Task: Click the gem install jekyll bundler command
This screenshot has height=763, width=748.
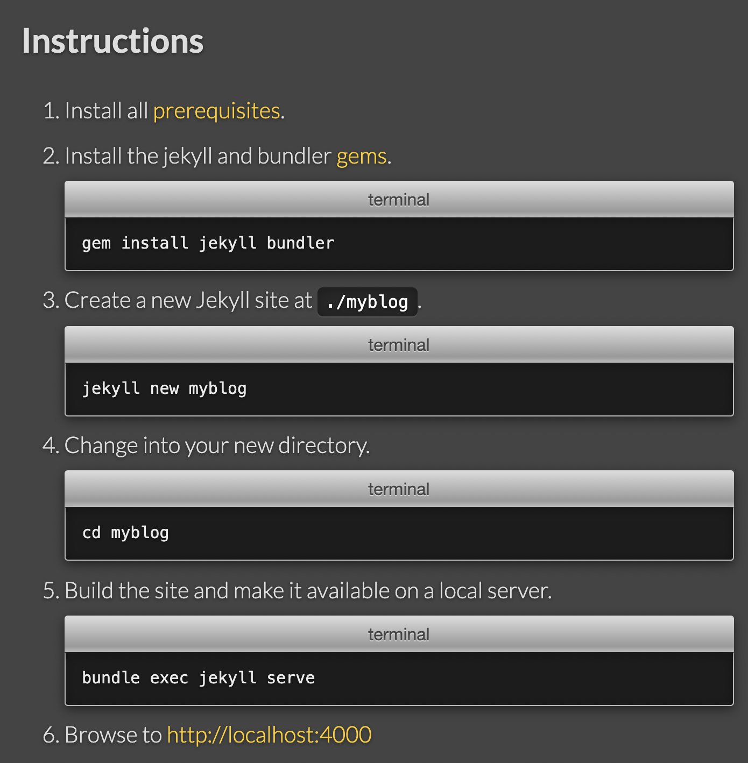Action: coord(208,243)
